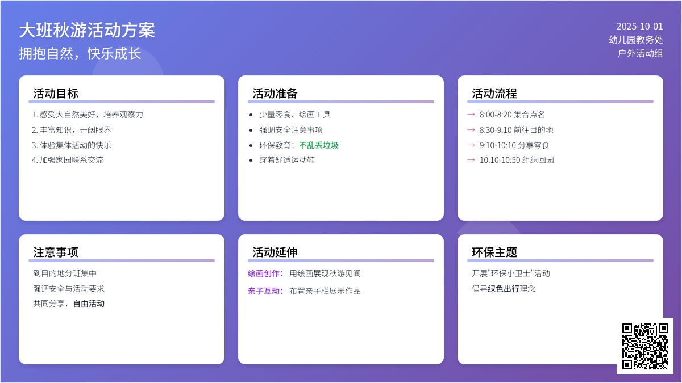The image size is (682, 383).
Task: Select the arrow before 9:10-10:10 分享零食
Action: [471, 145]
